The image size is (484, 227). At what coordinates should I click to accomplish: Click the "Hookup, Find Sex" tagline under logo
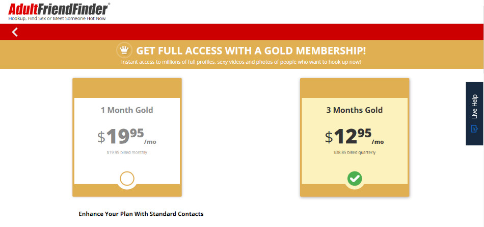coord(57,18)
